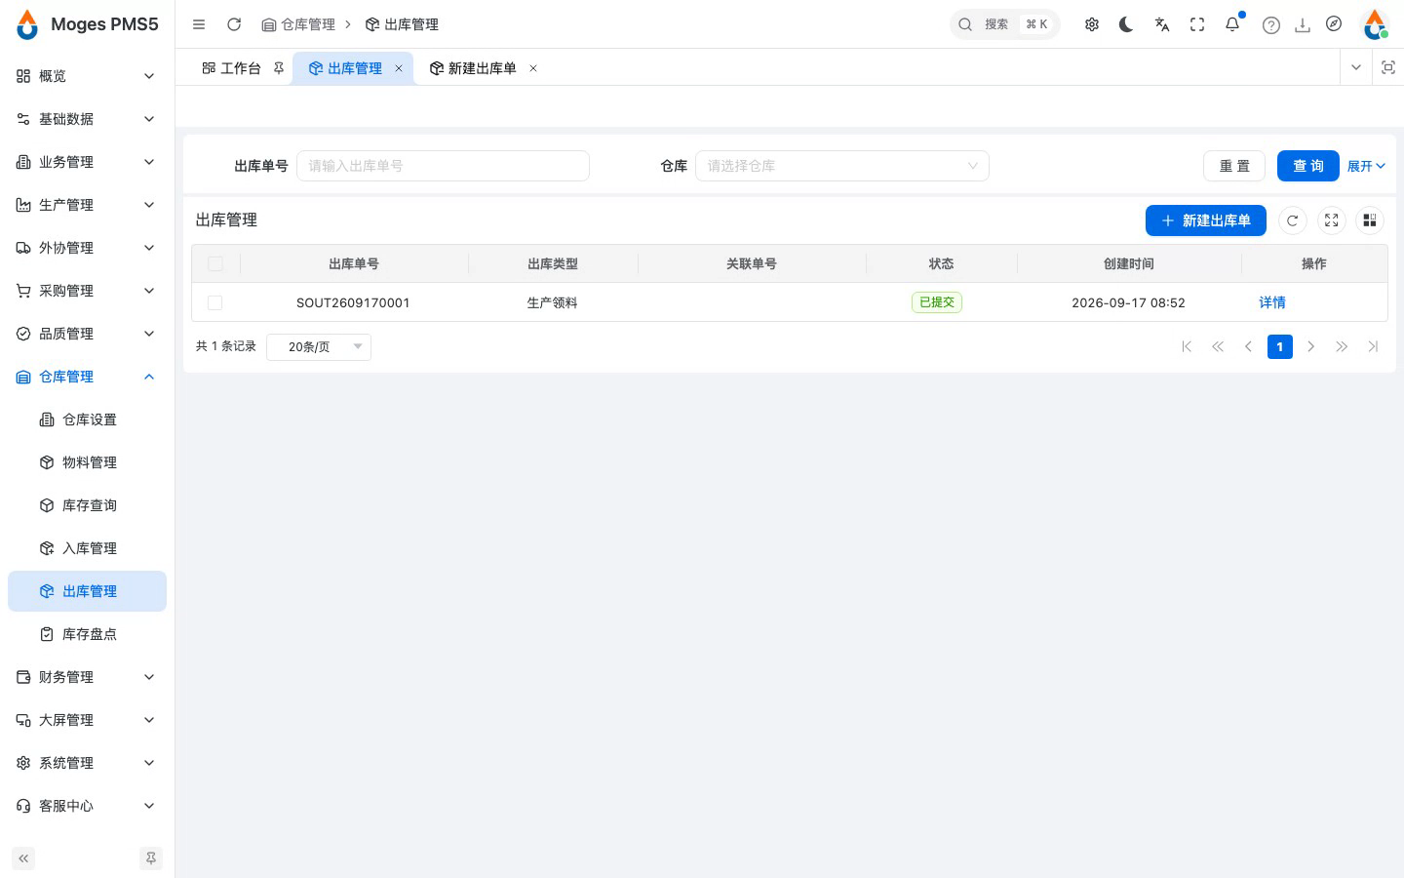Click the refresh page icon in header
Viewport: 1404px width, 878px height.
[x=234, y=24]
